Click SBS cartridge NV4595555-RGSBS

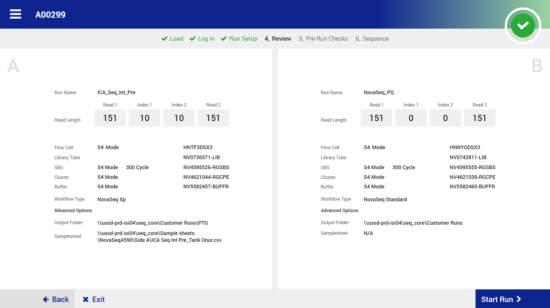pos(473,167)
